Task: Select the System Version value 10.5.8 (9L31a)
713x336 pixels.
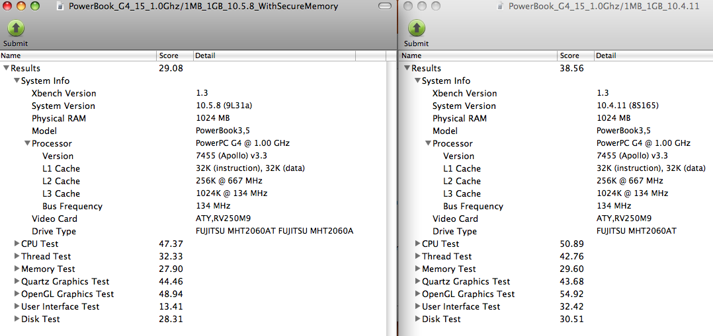Action: pos(224,106)
